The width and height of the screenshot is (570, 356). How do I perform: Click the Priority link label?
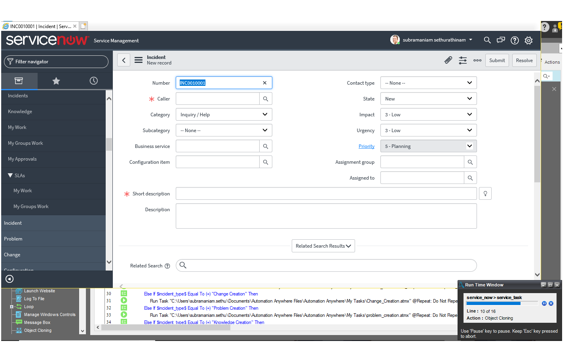coord(367,146)
